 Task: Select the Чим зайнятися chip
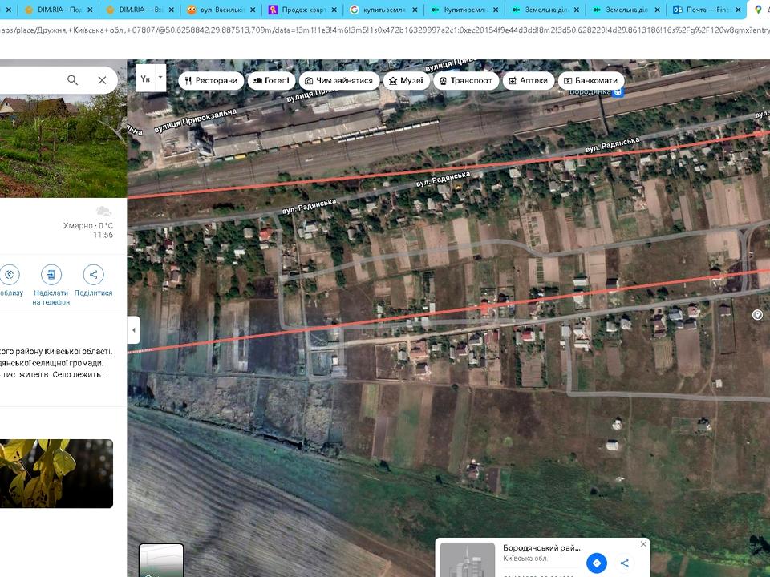pyautogui.click(x=338, y=81)
